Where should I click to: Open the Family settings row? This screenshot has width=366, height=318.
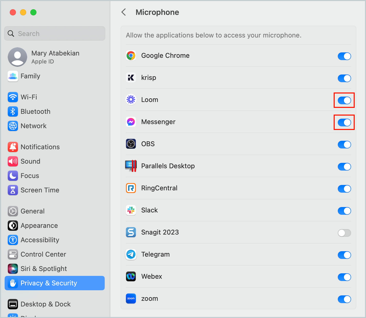tap(55, 76)
